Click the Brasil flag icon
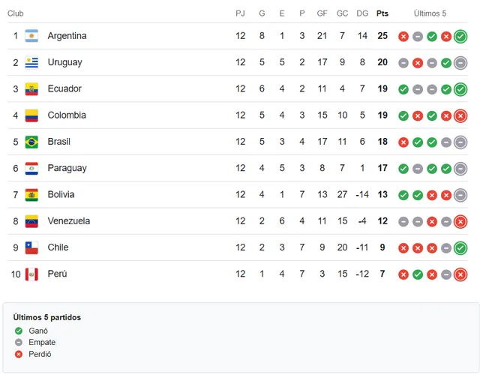This screenshot has width=480, height=375. 31,142
